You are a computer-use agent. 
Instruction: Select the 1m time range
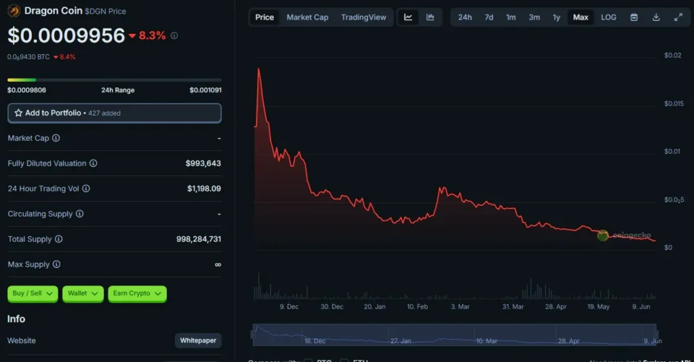point(511,17)
